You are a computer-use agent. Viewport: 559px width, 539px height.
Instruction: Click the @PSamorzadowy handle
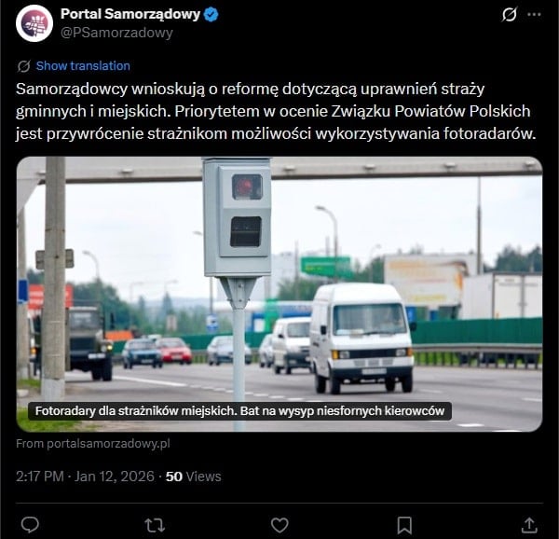coord(116,33)
